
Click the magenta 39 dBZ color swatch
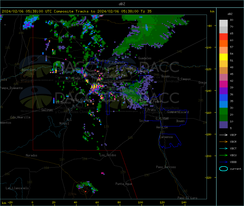point(223,84)
